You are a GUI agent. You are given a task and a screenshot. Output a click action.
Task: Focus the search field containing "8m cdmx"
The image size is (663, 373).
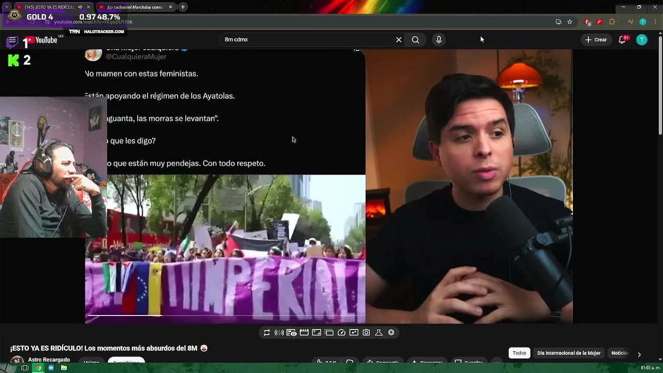[308, 40]
